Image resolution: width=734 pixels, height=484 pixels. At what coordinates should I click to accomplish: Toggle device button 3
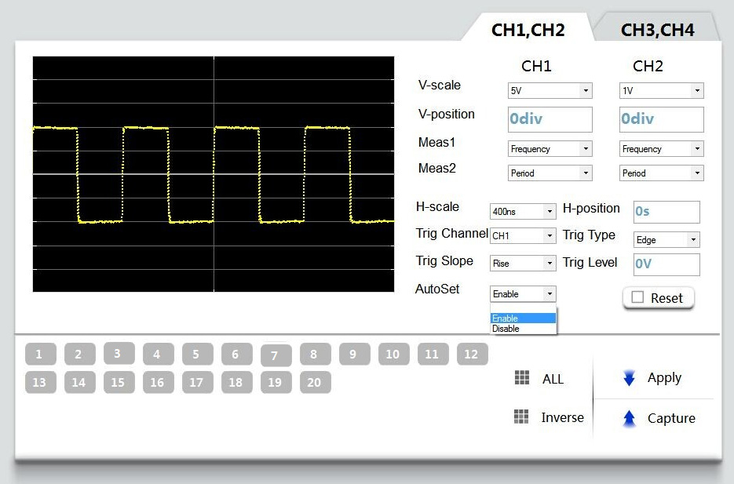pyautogui.click(x=119, y=353)
